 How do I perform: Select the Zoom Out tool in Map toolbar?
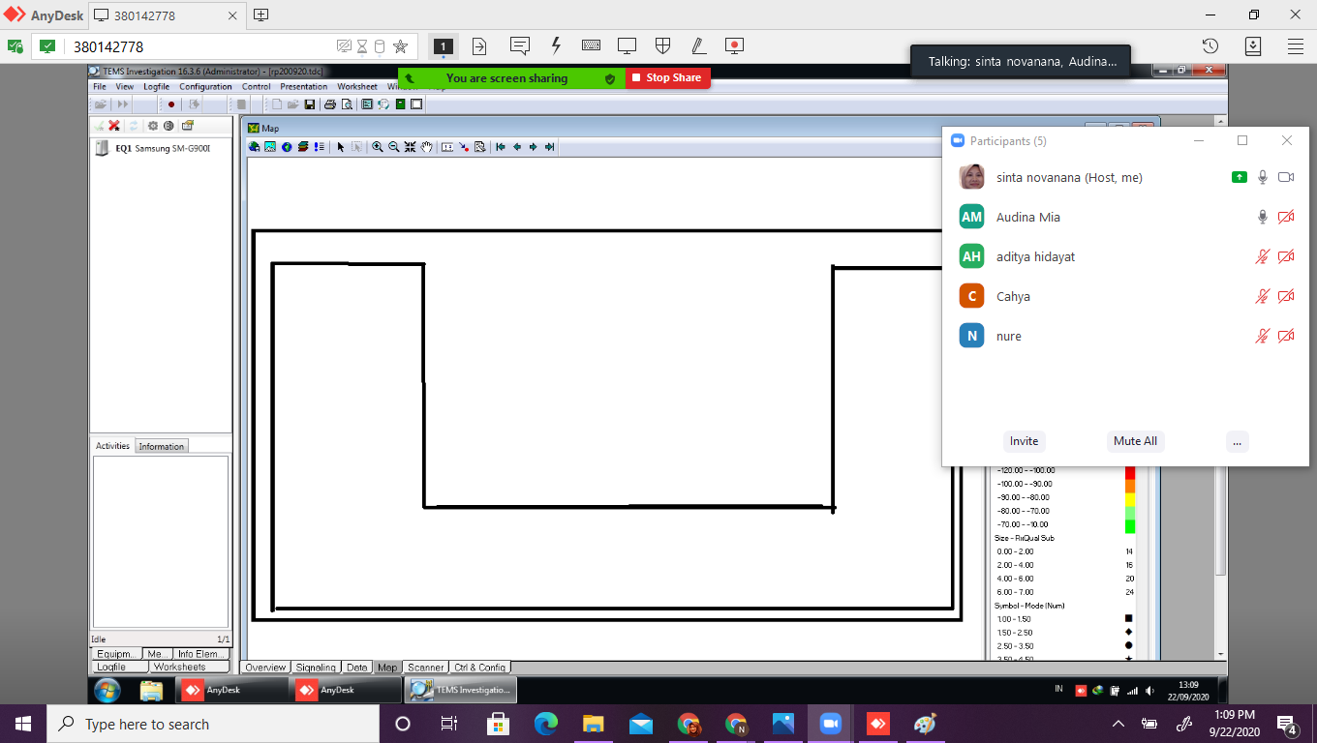(x=393, y=147)
